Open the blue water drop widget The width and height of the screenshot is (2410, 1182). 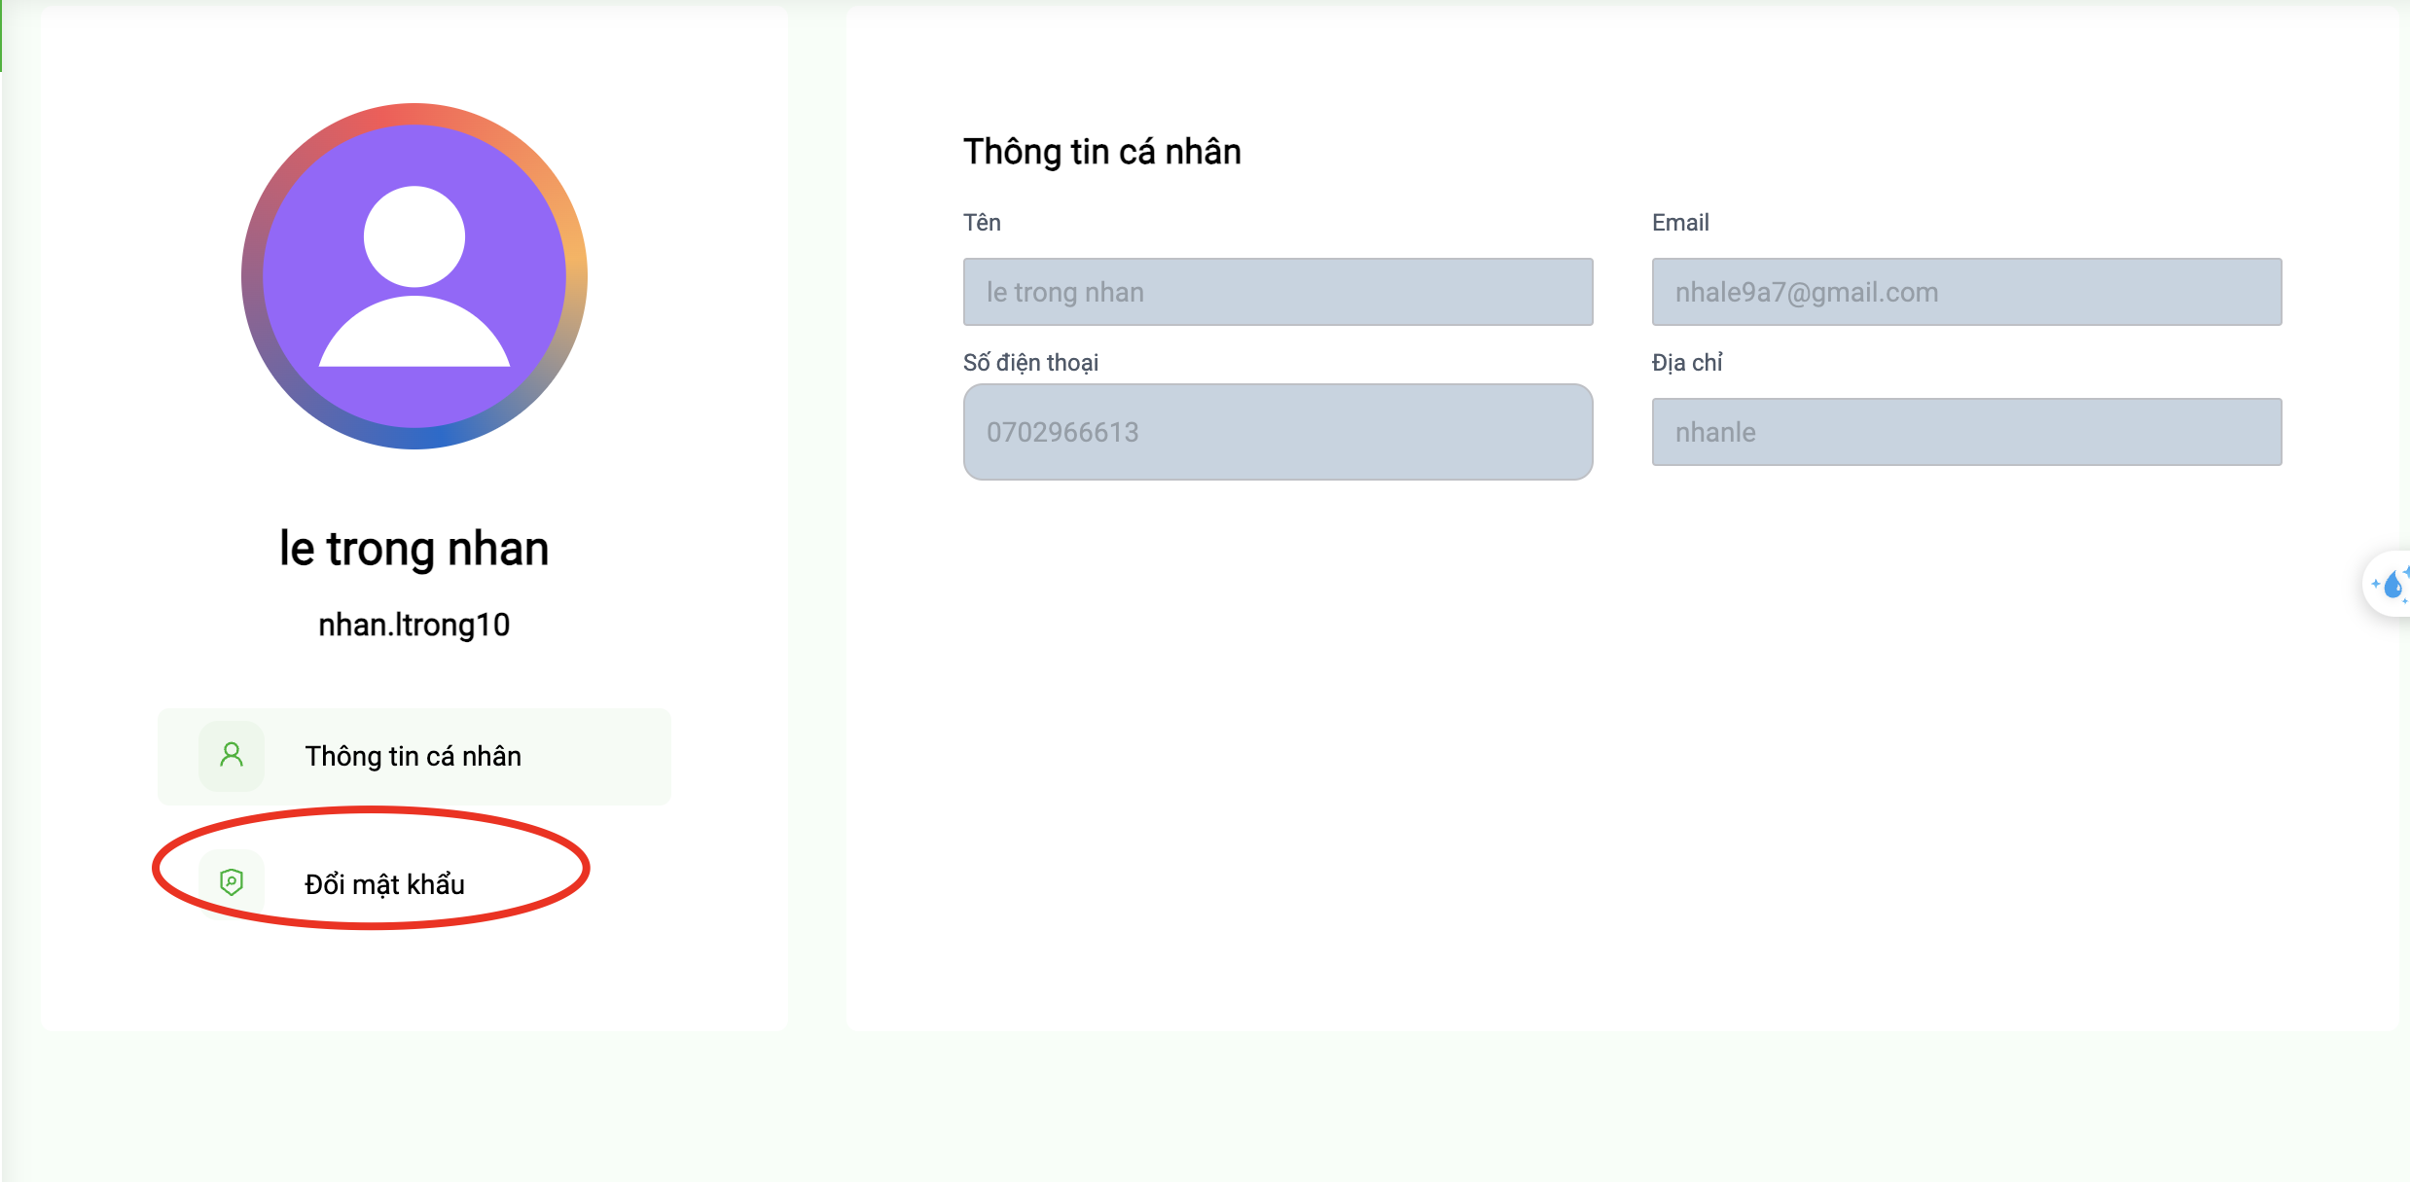point(2390,585)
